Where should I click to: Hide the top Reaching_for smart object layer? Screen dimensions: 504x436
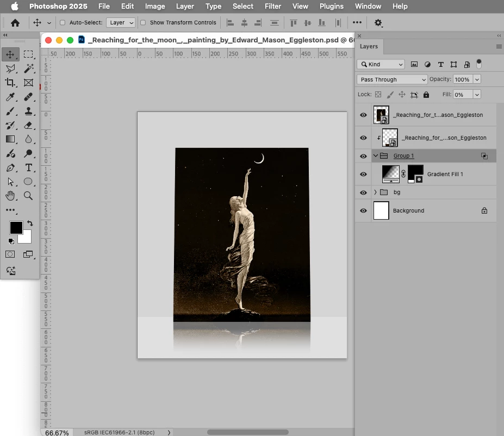[x=364, y=115]
